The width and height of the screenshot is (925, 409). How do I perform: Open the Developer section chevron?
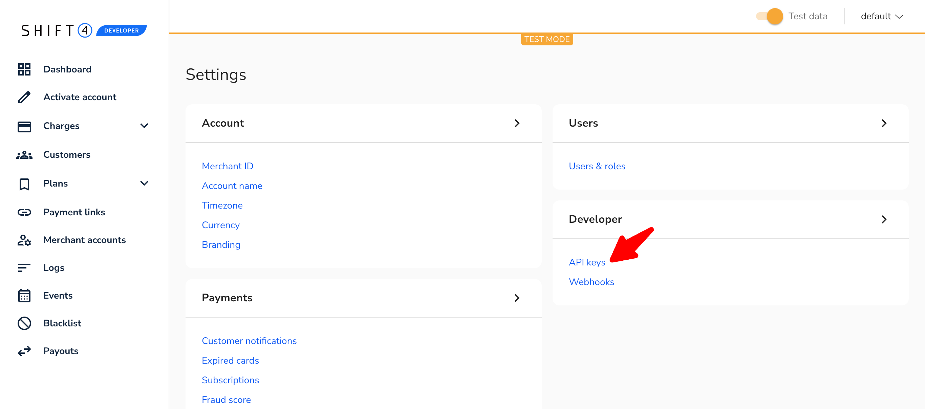[x=884, y=219]
